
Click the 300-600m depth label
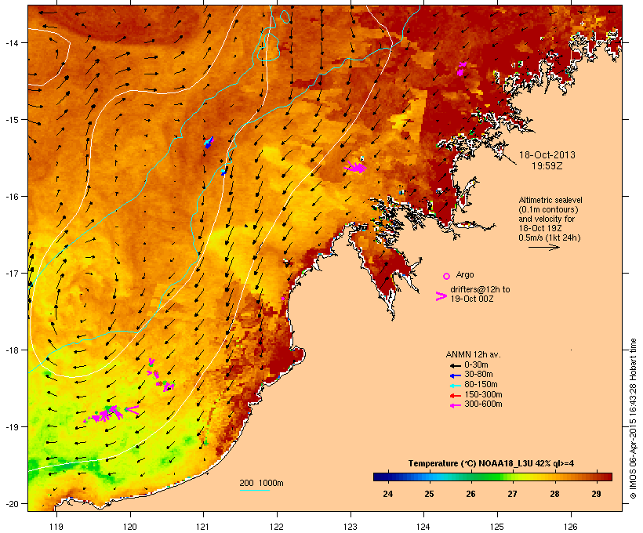point(484,404)
